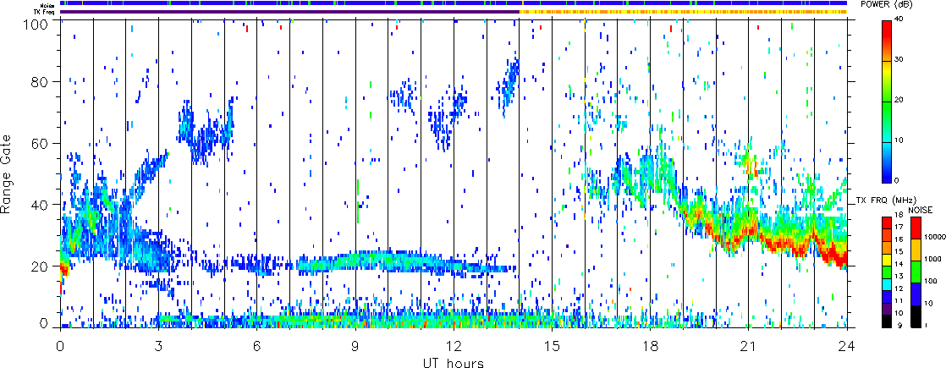Click the '10000' label on NOISE colorbar
The image size is (946, 368).
tap(935, 237)
